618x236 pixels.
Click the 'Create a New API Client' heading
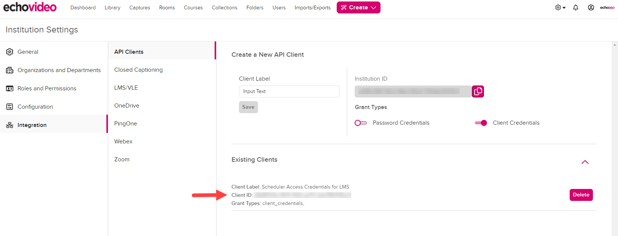[x=268, y=55]
